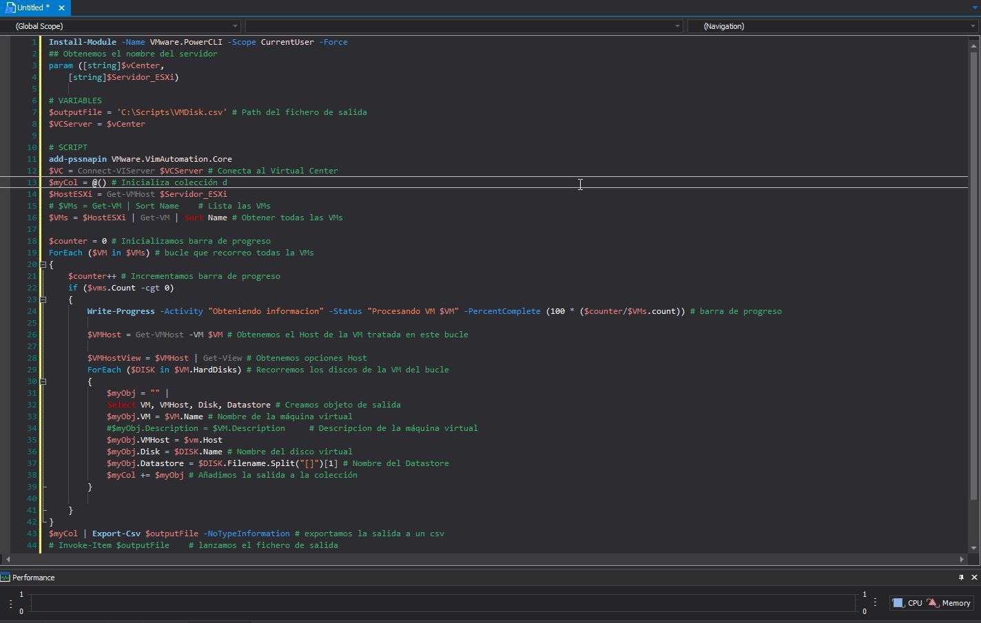Screen dimensions: 981x623
Task: Toggle the CPU graph indicator
Action: click(907, 603)
